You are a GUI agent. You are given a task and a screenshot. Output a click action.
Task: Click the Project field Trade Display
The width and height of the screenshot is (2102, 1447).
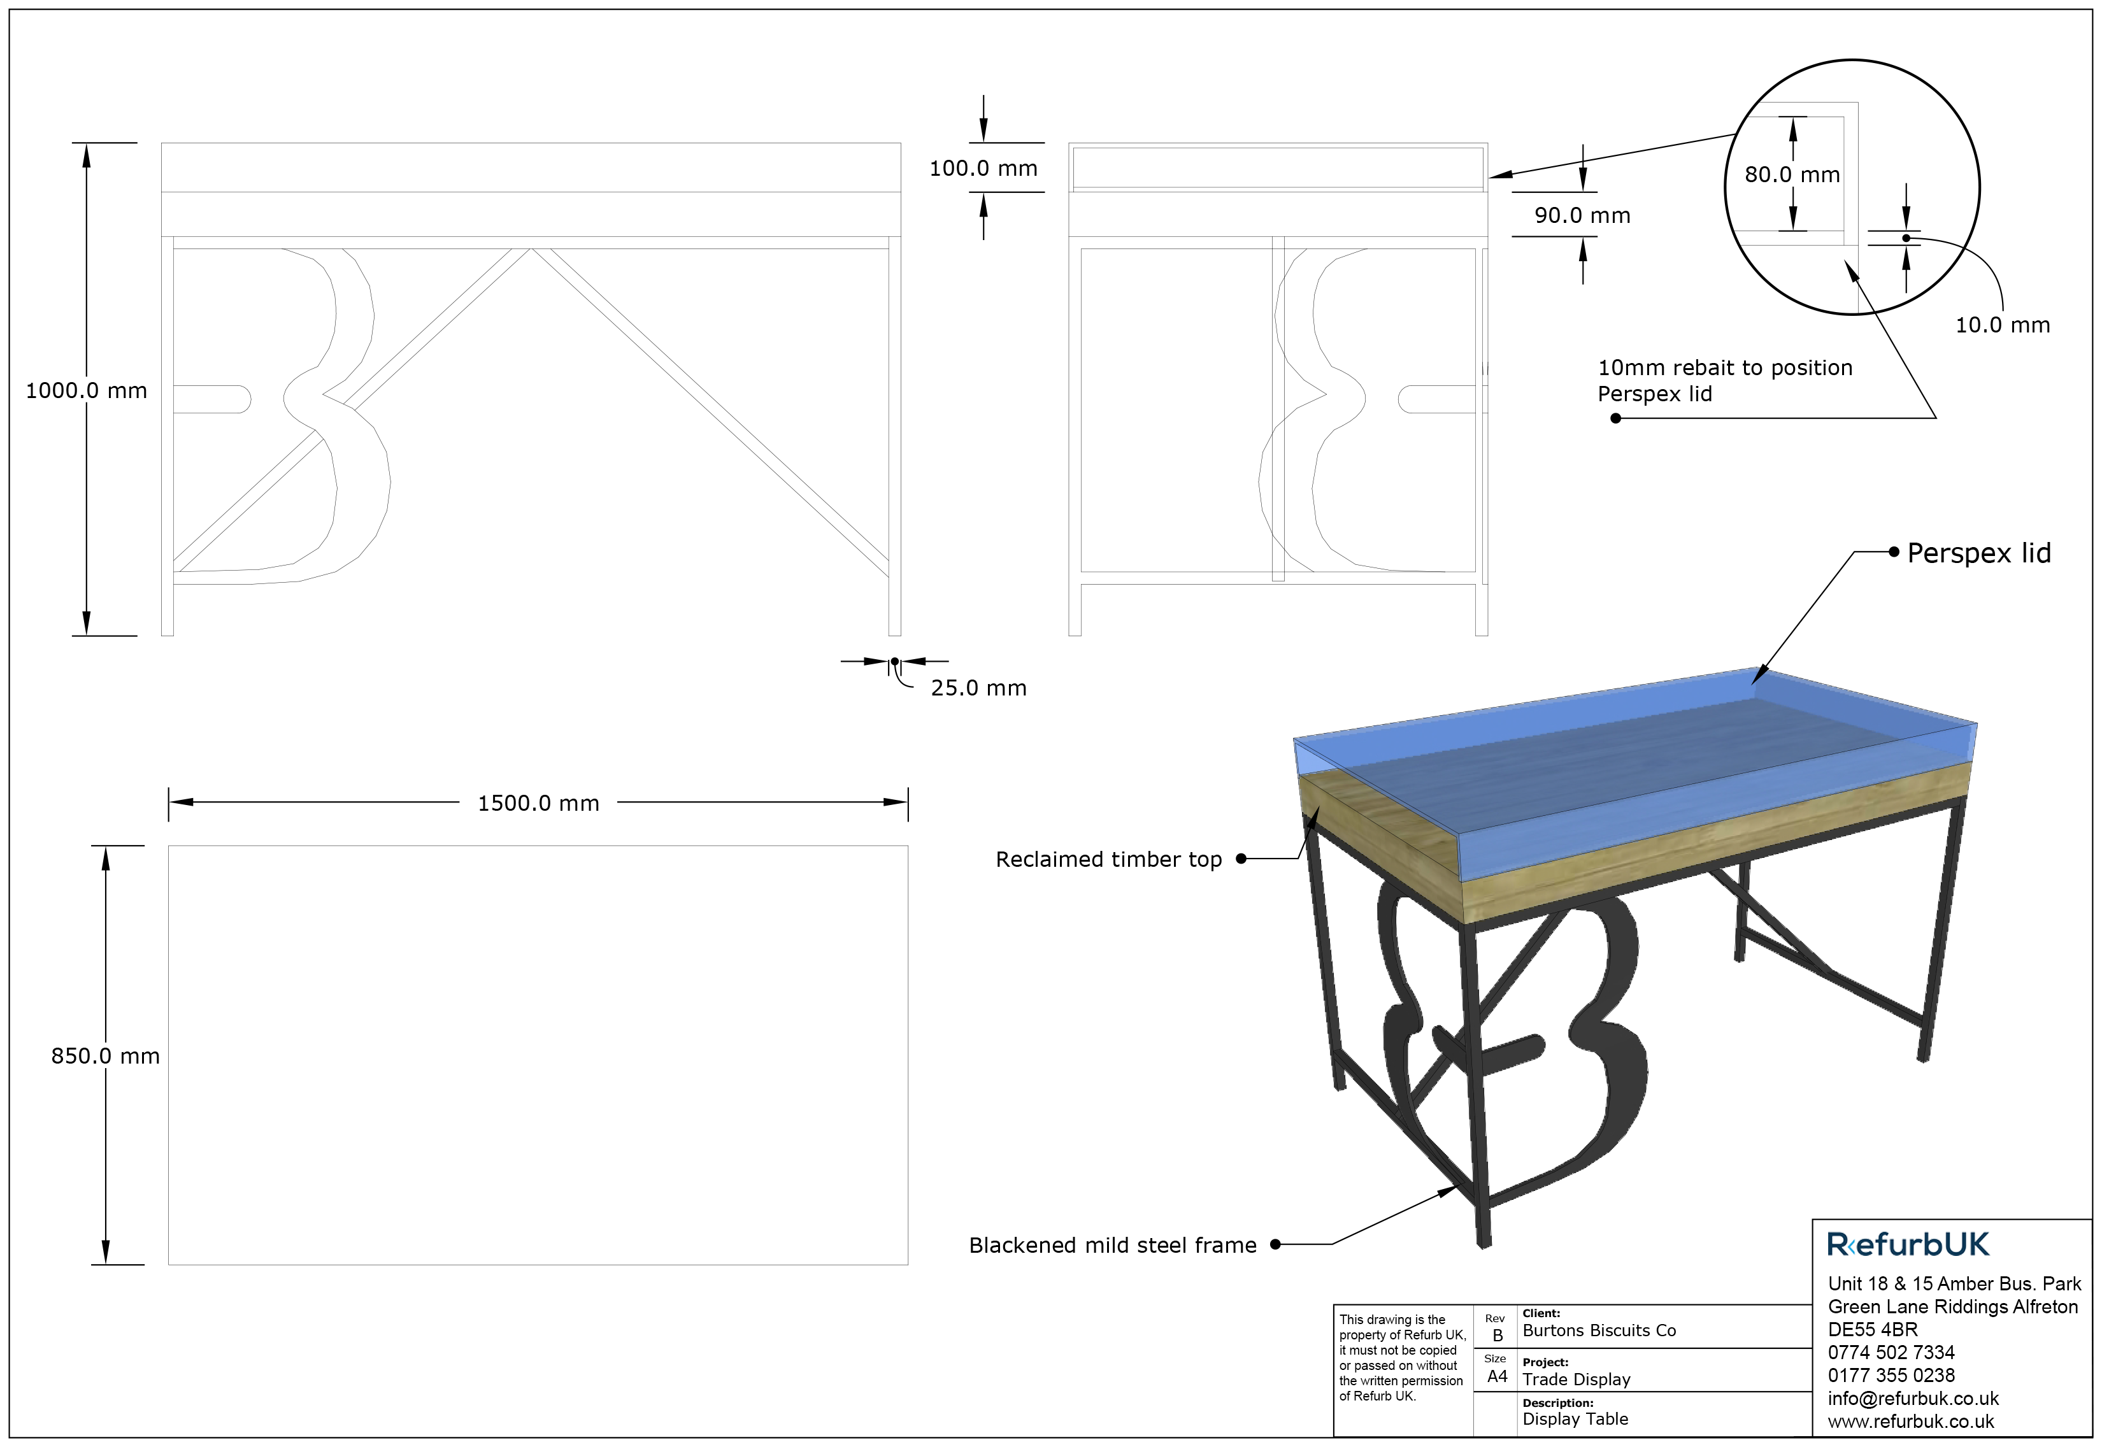[1576, 1380]
